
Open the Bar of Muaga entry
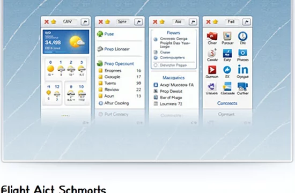click(x=168, y=98)
